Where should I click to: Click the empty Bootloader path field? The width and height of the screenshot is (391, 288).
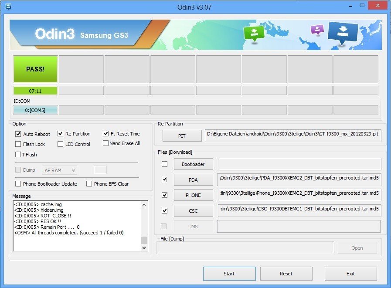[x=299, y=164]
